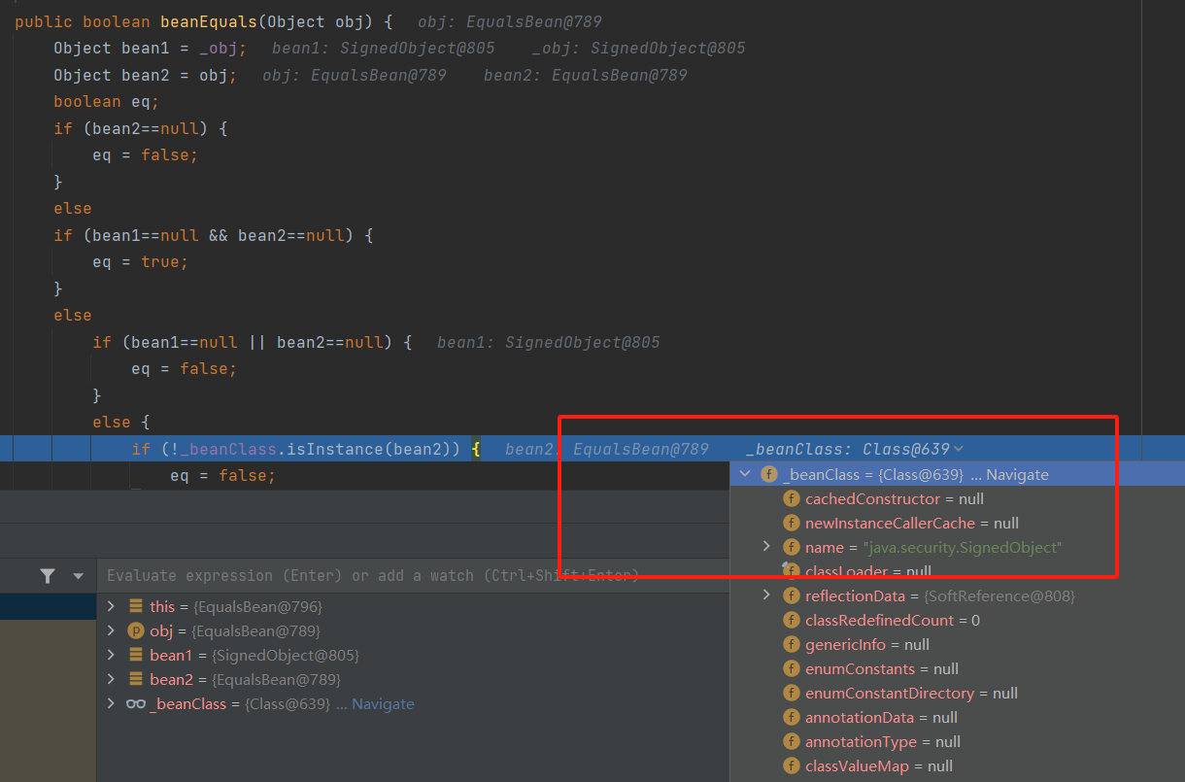Viewport: 1185px width, 782px height.
Task: Expand the bean2 variable in Variables
Action: click(111, 680)
